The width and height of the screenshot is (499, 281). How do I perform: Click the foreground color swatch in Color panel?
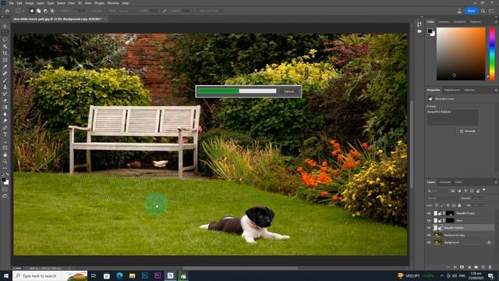point(430,31)
